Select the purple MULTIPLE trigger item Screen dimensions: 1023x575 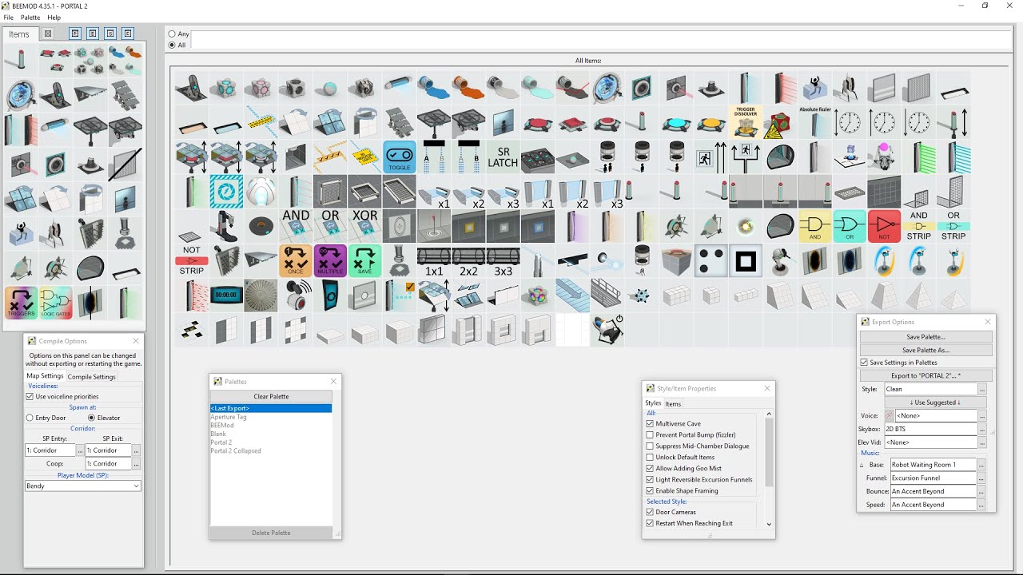point(330,260)
